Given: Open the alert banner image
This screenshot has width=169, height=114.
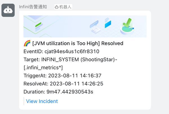Looking at the screenshot, I should pos(85,26).
